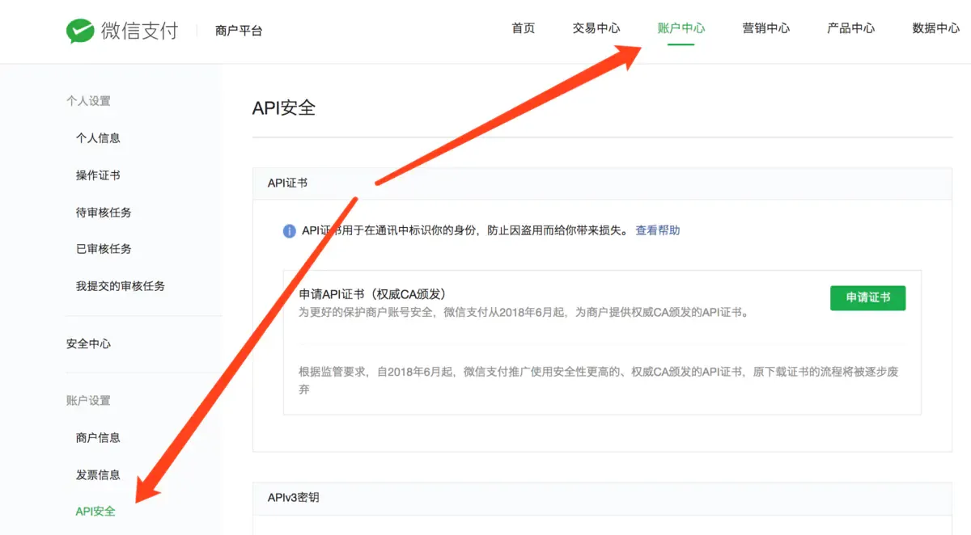Image resolution: width=971 pixels, height=535 pixels.
Task: Open 已审核任务 sidebar entry
Action: 104,249
